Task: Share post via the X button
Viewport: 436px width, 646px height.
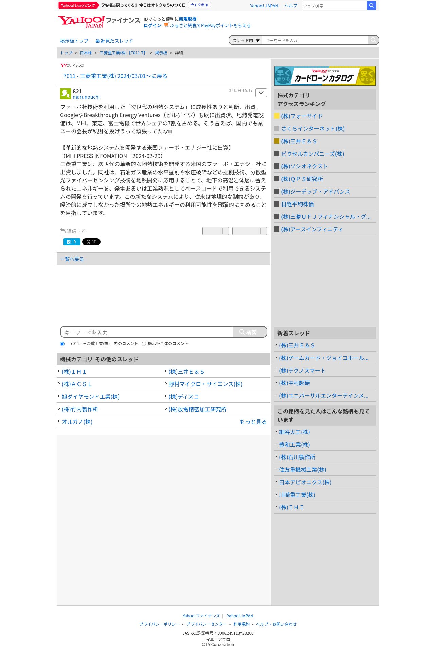Action: point(91,242)
